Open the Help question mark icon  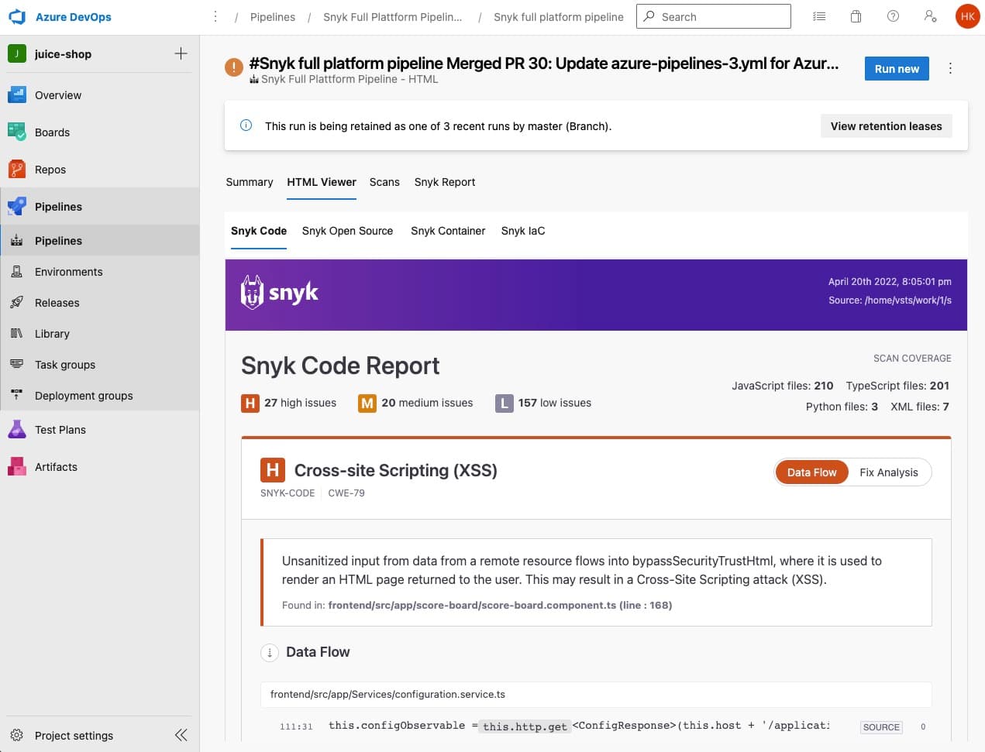pos(893,15)
